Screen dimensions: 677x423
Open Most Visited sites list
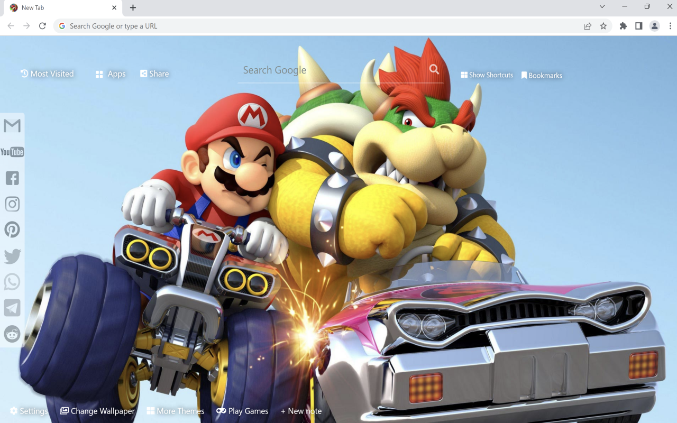(47, 74)
